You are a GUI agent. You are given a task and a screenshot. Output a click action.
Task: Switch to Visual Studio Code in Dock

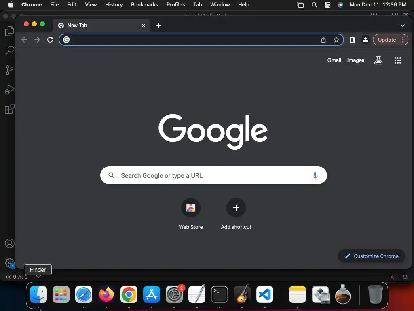pyautogui.click(x=265, y=294)
